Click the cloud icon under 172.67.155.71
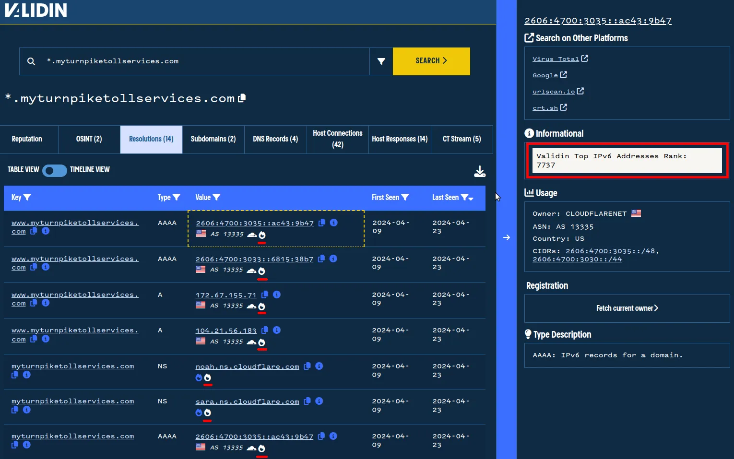The width and height of the screenshot is (734, 459). pos(251,306)
